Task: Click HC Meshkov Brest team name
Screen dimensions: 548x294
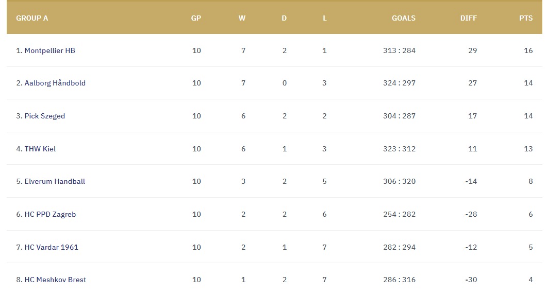Action: pos(55,280)
